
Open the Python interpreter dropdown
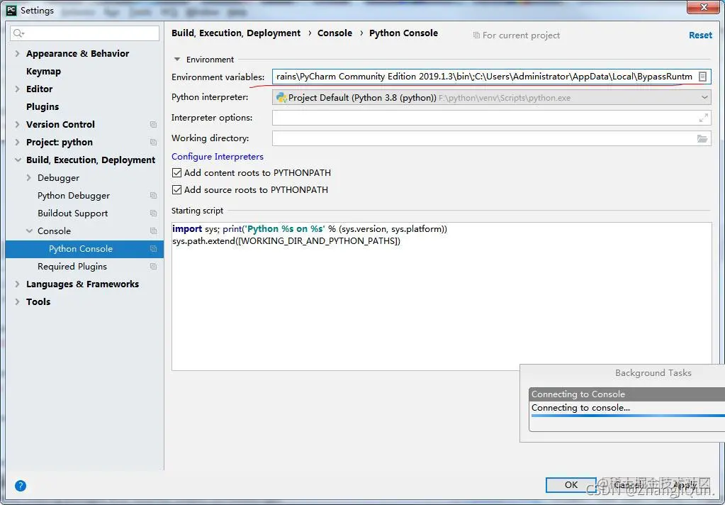tap(704, 98)
